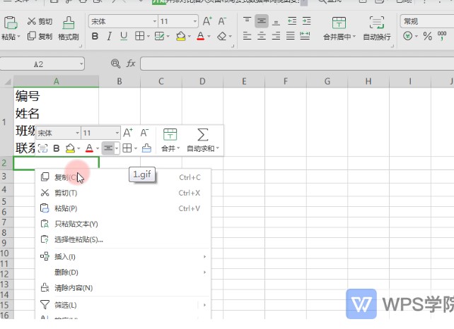Decrease font size in the ribbon

point(222,21)
